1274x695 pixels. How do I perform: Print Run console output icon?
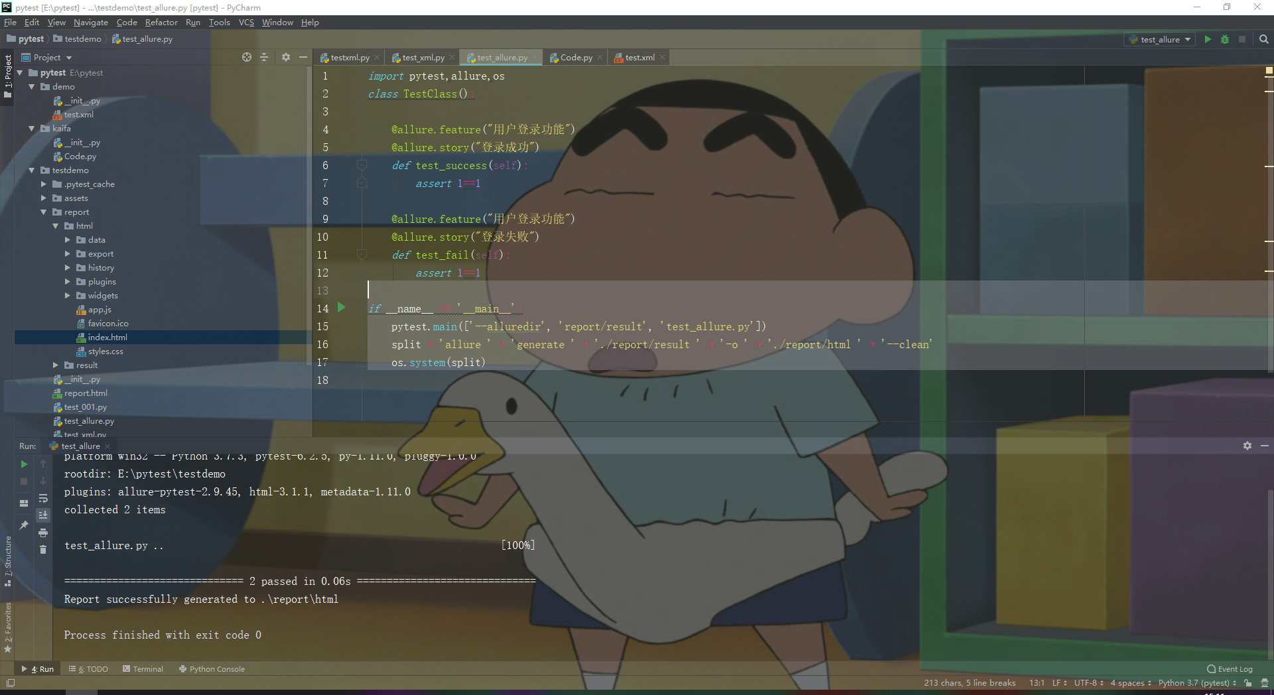click(43, 533)
